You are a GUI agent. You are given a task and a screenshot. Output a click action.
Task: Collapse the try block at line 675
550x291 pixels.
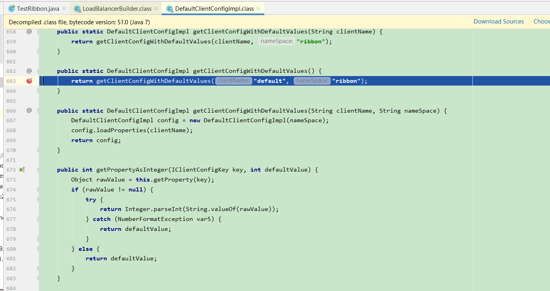pyautogui.click(x=39, y=199)
